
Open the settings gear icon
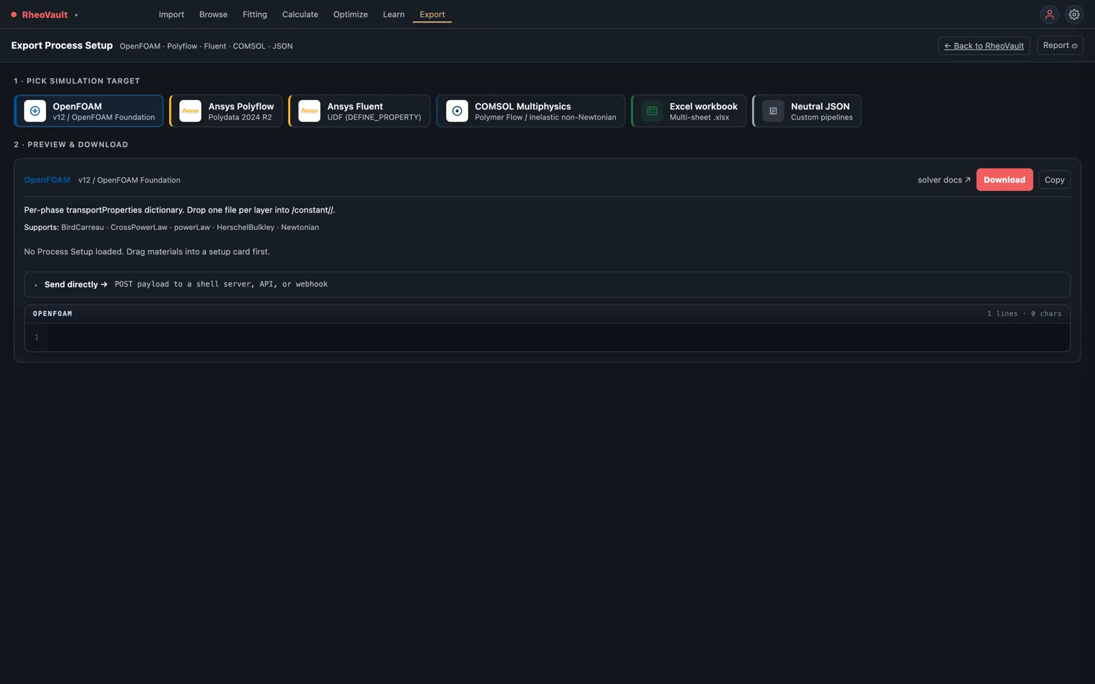coord(1074,14)
